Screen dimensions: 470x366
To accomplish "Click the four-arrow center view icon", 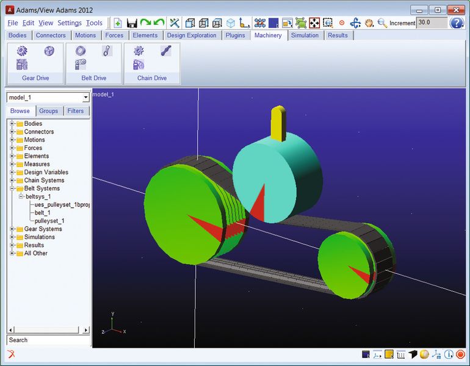I will 314,23.
